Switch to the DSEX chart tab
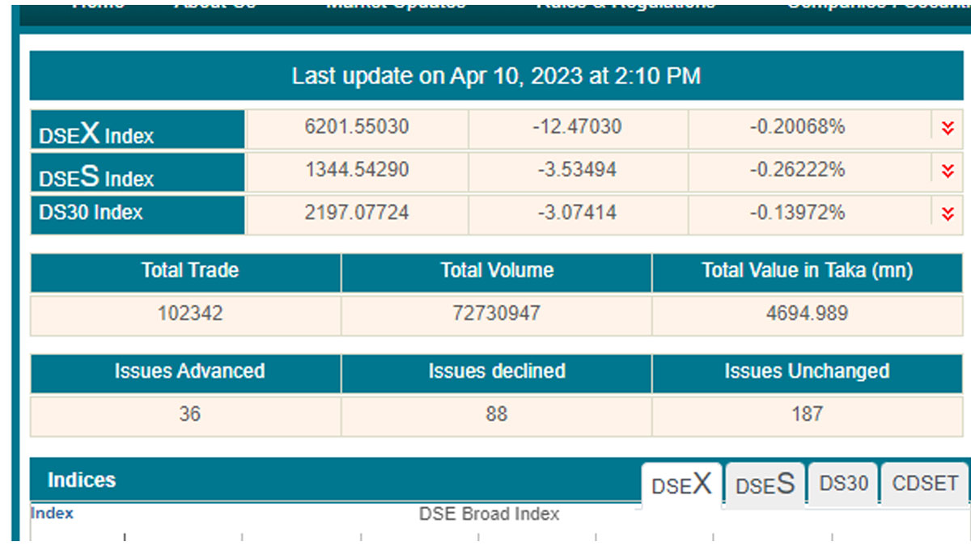Viewport: 971px width, 546px height. click(681, 485)
